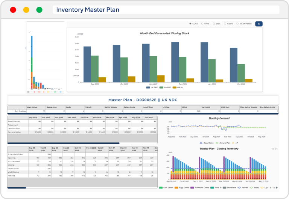Toggle SA NDC legend series

(166, 87)
